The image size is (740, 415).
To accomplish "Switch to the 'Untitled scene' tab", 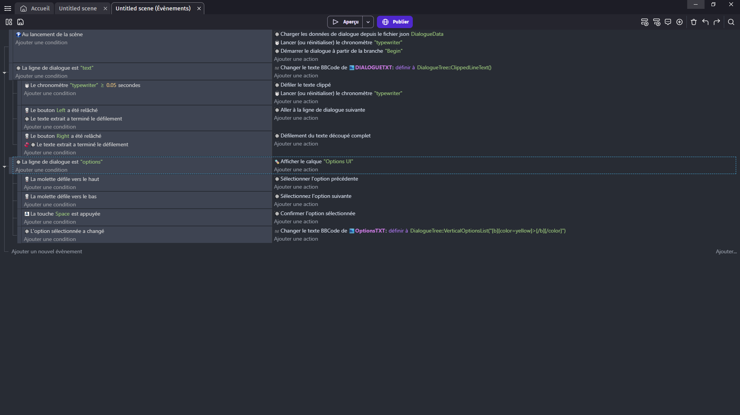I will click(77, 8).
